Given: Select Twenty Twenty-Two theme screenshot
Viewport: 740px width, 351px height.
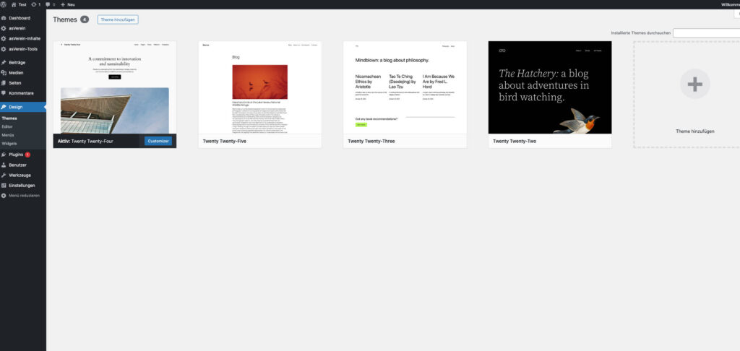Looking at the screenshot, I should click(550, 87).
